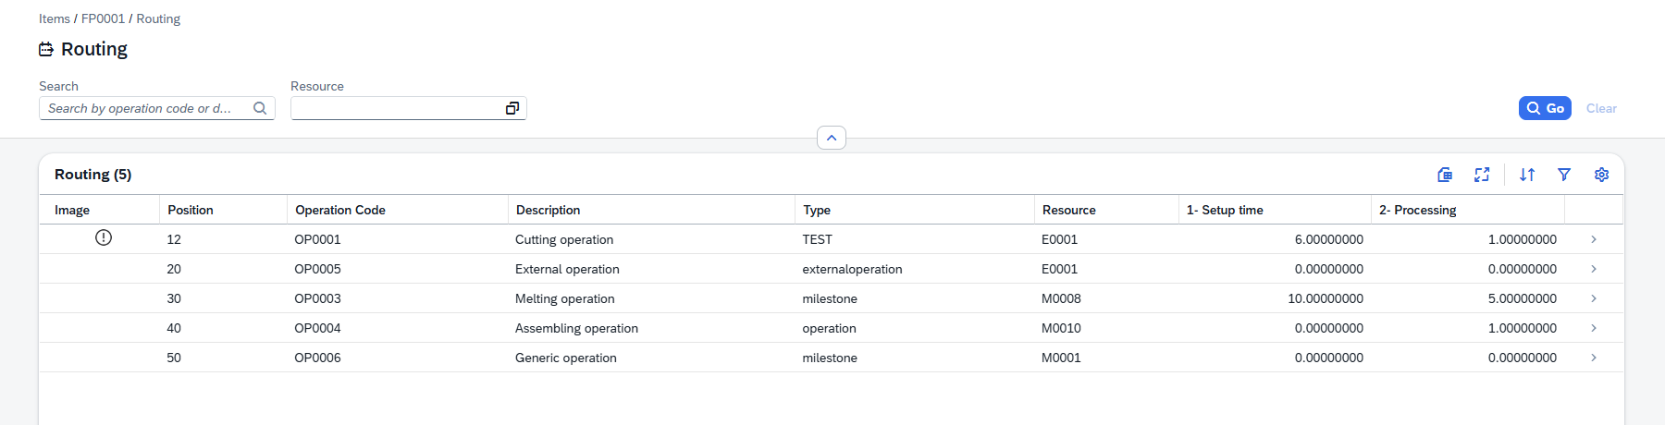Open table settings gear icon
Viewport: 1665px width, 425px height.
[1601, 175]
